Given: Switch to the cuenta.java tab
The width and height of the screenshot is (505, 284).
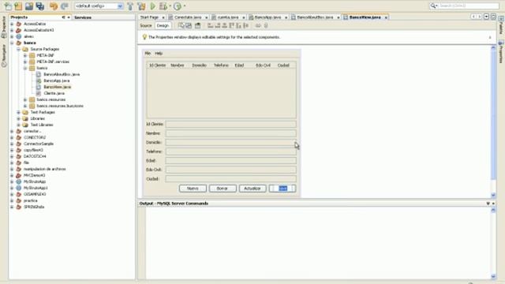Looking at the screenshot, I should pos(228,17).
